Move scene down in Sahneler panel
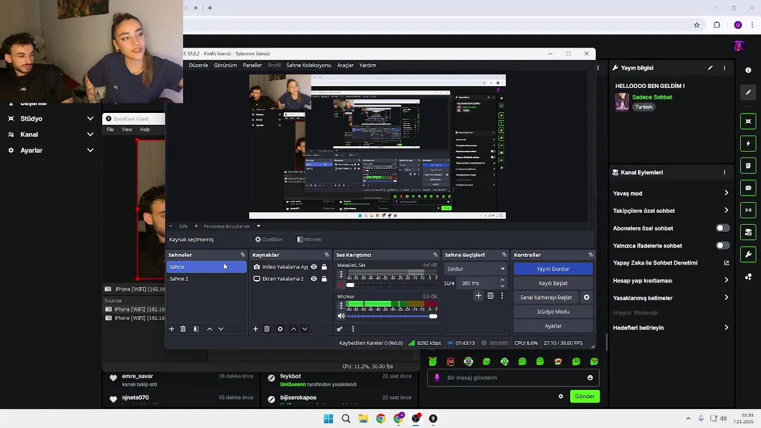Screen dimensions: 761x428 coord(221,329)
